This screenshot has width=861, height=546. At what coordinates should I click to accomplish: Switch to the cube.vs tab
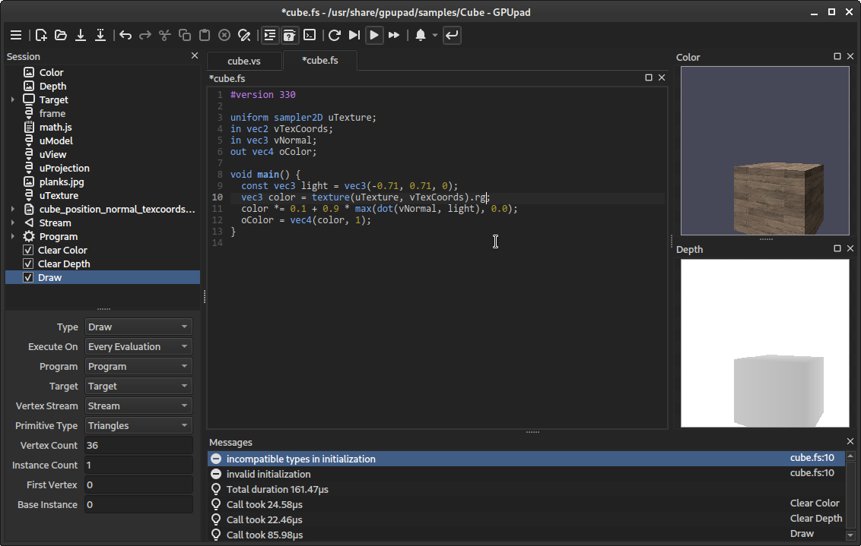coord(244,61)
